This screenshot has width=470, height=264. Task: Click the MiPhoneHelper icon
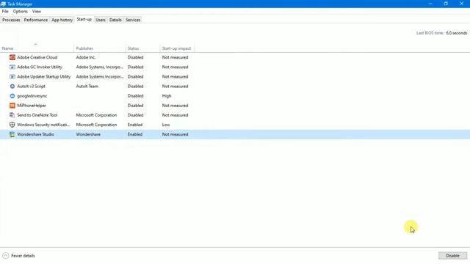[x=12, y=106]
